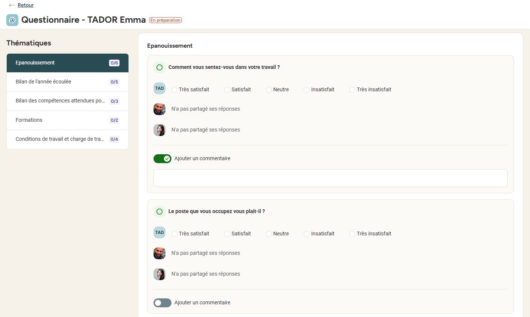
Task: Click green circle icon of first question
Action: point(159,67)
